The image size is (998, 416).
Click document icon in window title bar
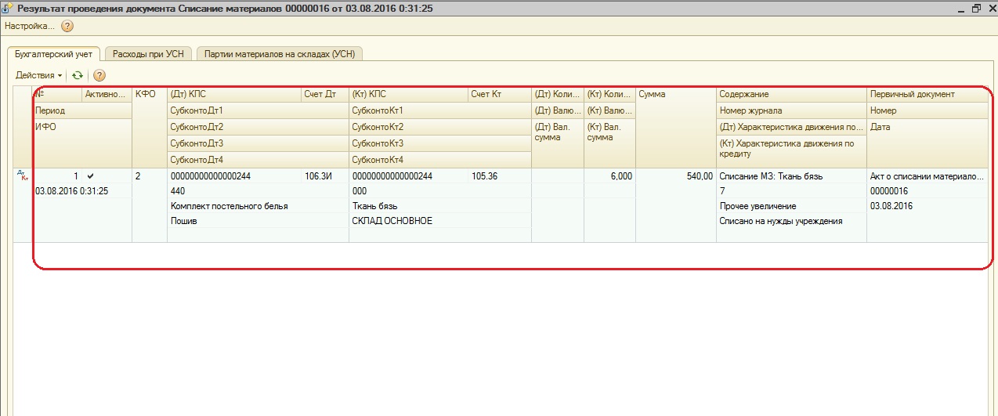click(9, 9)
